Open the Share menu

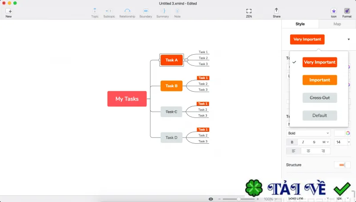[276, 13]
